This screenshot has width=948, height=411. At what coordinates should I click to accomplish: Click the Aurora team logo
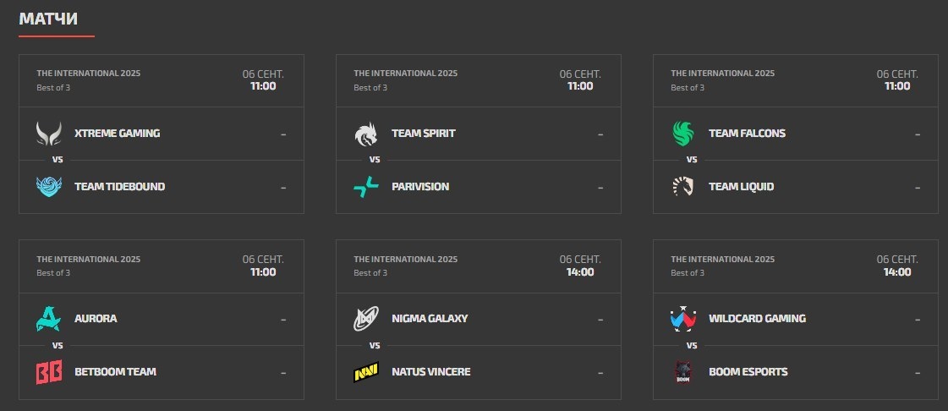[x=48, y=319]
